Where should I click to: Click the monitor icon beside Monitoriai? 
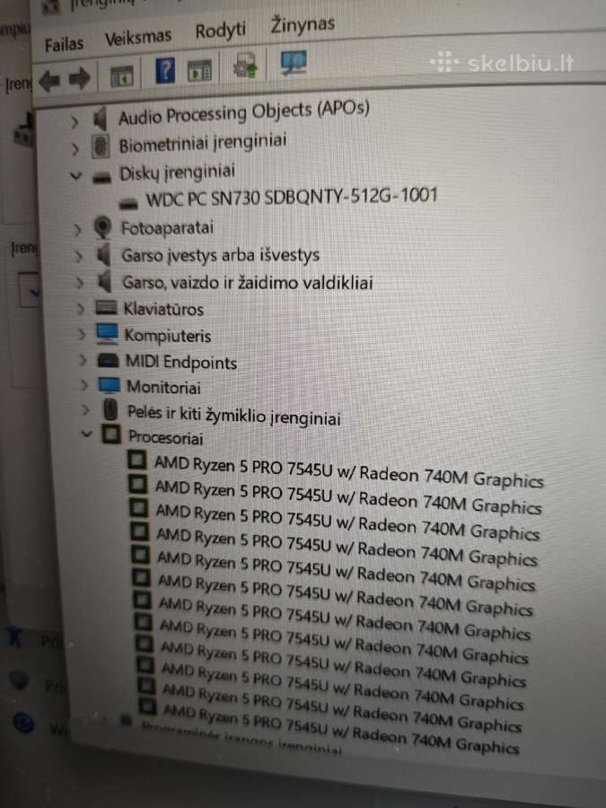pyautogui.click(x=110, y=385)
